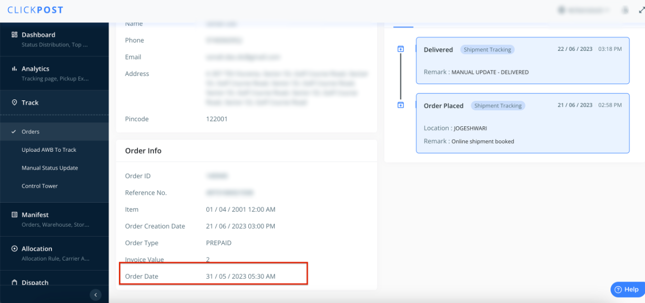Click the Item value 01 / 04 / 2001
The image size is (645, 303).
(241, 210)
